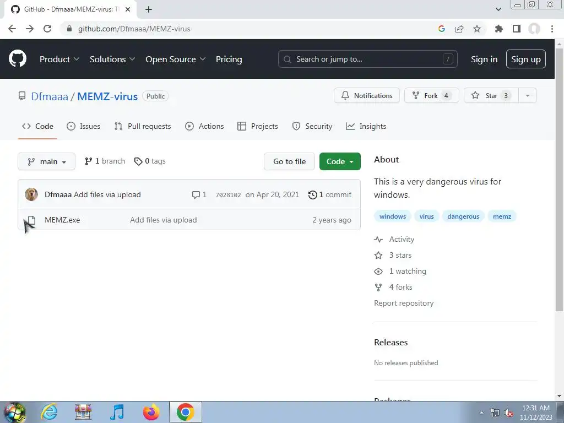
Task: Open the MEMZ-virus repository link
Action: 107,96
